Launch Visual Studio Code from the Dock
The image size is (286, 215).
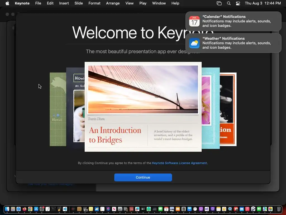65,209
